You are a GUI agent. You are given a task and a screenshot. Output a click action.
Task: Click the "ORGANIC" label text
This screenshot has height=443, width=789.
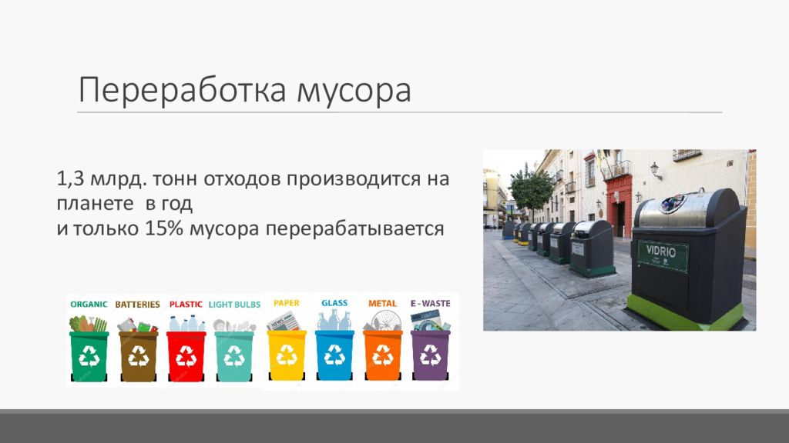pos(89,305)
